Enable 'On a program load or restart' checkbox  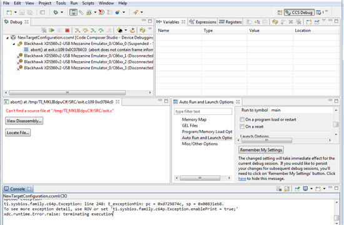click(242, 119)
